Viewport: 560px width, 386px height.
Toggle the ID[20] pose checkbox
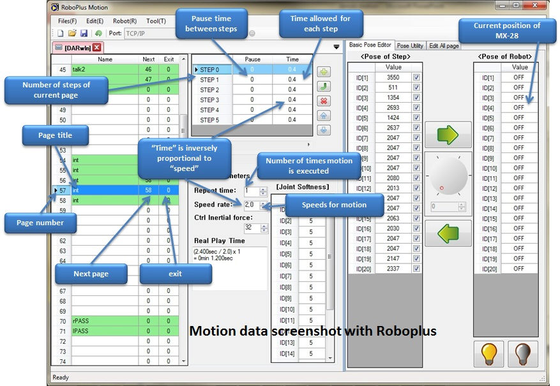[x=416, y=269]
